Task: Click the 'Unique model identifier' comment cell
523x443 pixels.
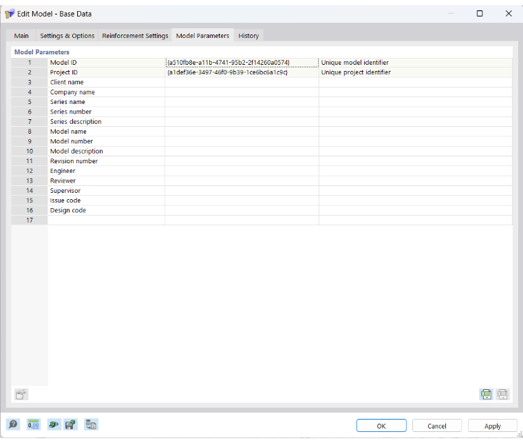Action: (x=416, y=63)
